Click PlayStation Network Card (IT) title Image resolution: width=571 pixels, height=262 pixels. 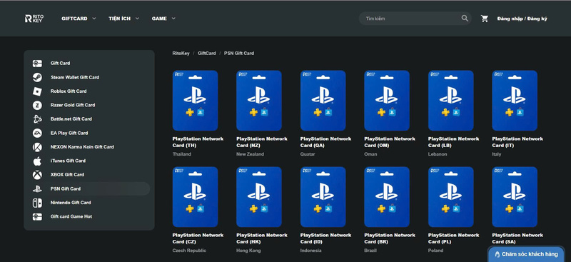517,142
